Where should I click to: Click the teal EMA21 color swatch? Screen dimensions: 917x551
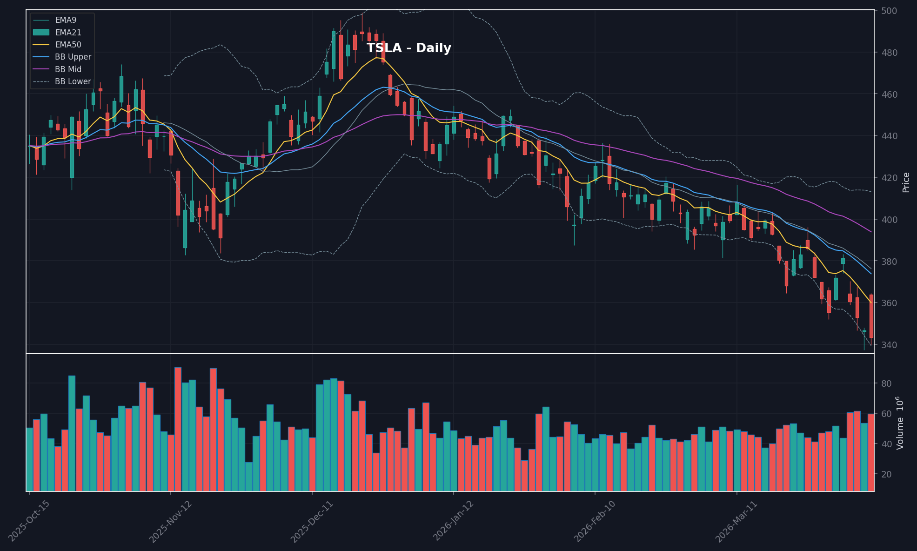click(x=41, y=33)
